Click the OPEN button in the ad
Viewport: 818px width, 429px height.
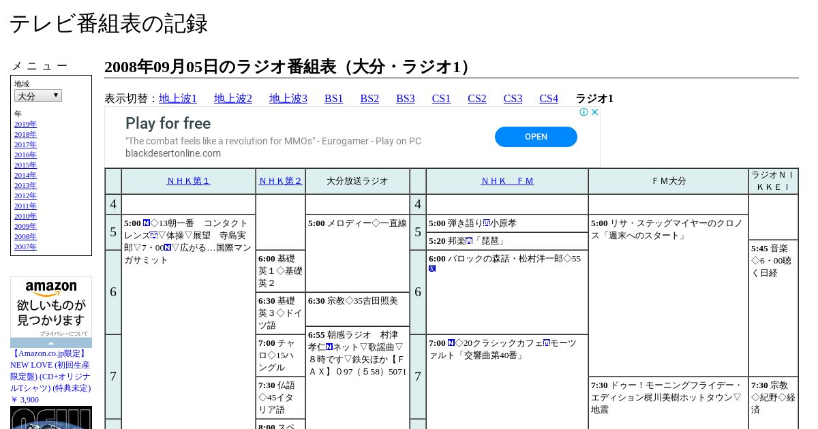pos(536,137)
